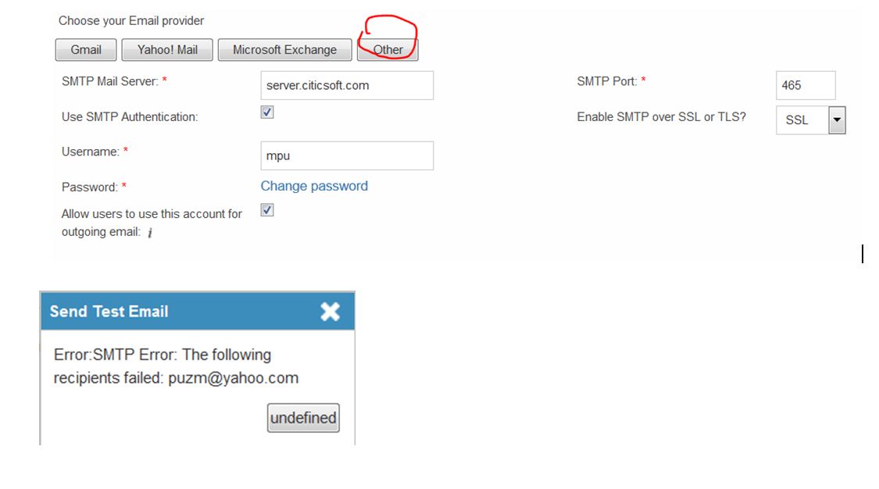Choose the Other email provider button
Viewport: 879px width, 489px height.
pos(388,50)
